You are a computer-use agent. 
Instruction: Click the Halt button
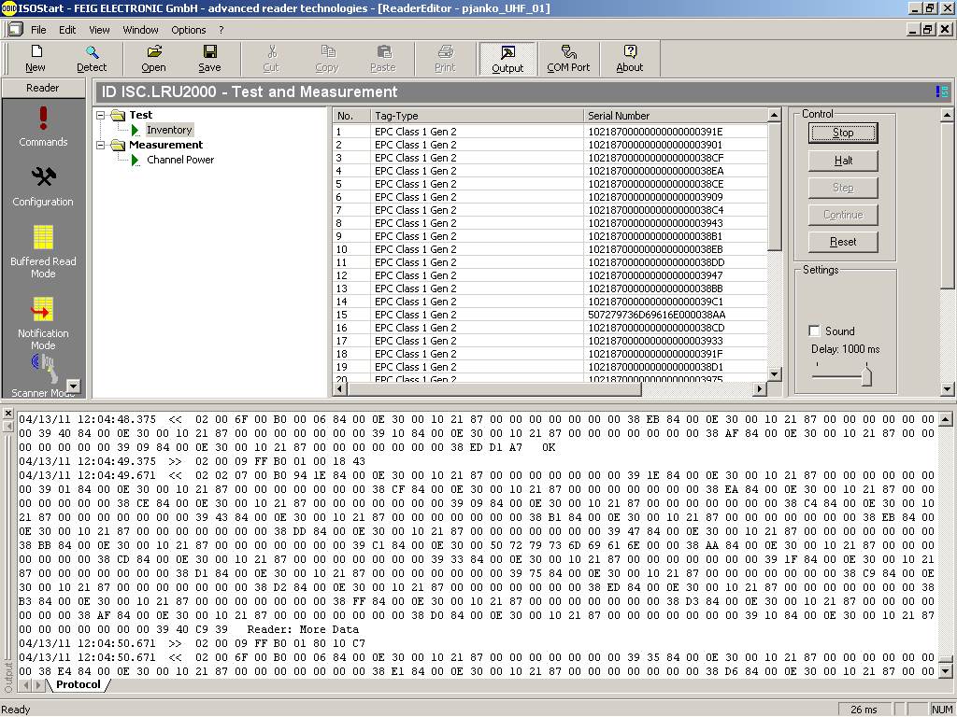pyautogui.click(x=843, y=161)
